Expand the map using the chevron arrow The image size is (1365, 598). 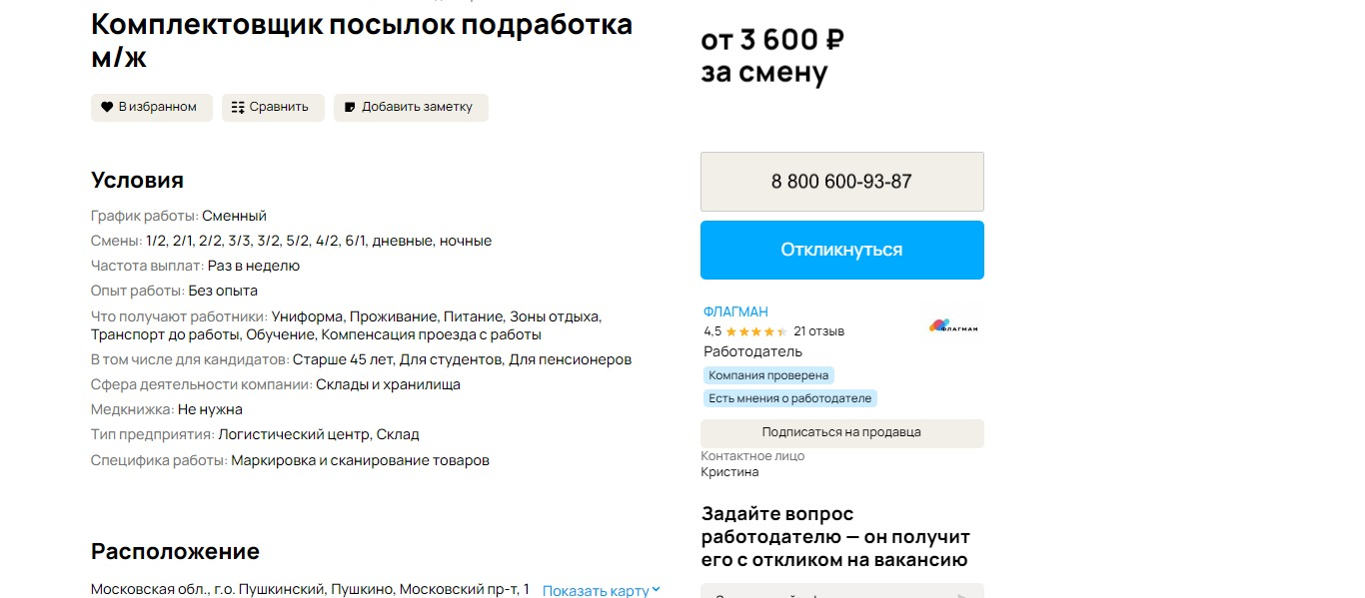click(657, 590)
